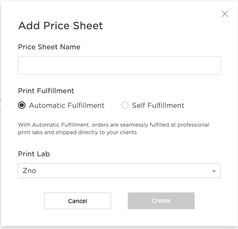Viewport: 238px width, 229px height.
Task: Click the Print Lab field label
Action: coord(34,154)
